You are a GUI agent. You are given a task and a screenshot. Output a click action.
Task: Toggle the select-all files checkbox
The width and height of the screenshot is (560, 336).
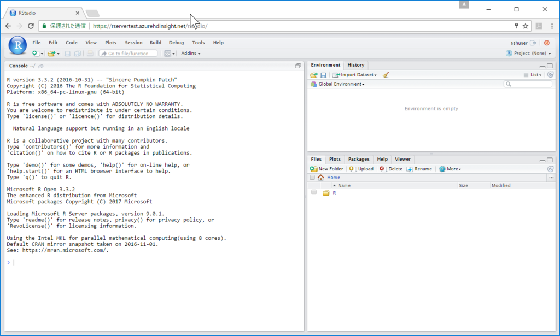point(312,178)
